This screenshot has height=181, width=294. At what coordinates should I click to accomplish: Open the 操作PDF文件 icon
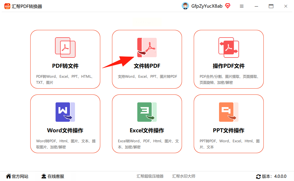(x=229, y=47)
